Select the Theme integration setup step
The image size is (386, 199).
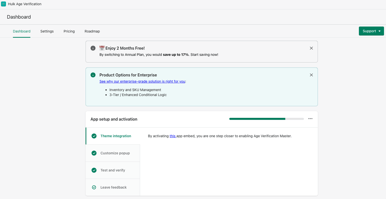click(x=113, y=136)
